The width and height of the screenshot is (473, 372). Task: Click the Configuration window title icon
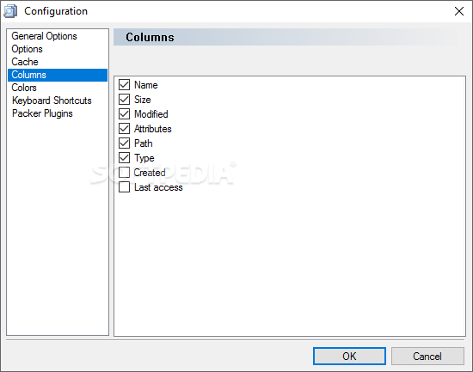tap(10, 11)
